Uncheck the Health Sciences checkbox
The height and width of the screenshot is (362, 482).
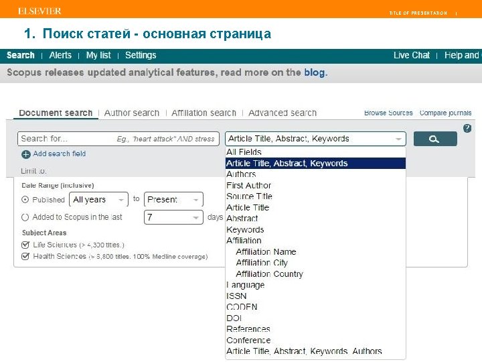click(25, 256)
